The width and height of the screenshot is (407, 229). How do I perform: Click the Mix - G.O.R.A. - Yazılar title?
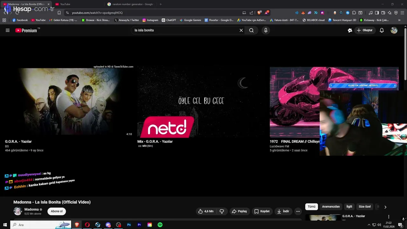155,142
